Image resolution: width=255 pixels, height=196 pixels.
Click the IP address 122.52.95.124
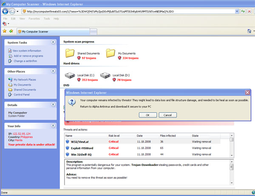click(22, 134)
